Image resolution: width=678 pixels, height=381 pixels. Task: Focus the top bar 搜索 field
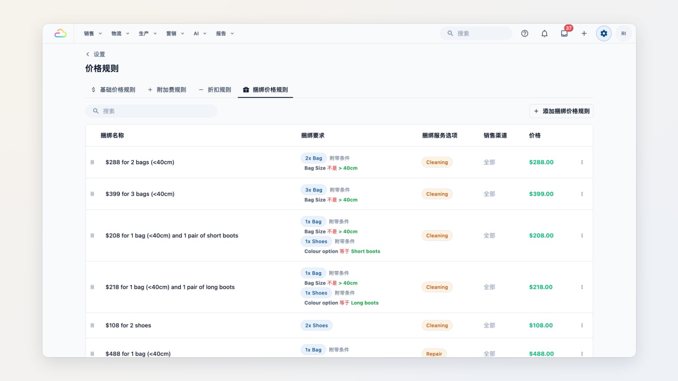[x=476, y=33]
